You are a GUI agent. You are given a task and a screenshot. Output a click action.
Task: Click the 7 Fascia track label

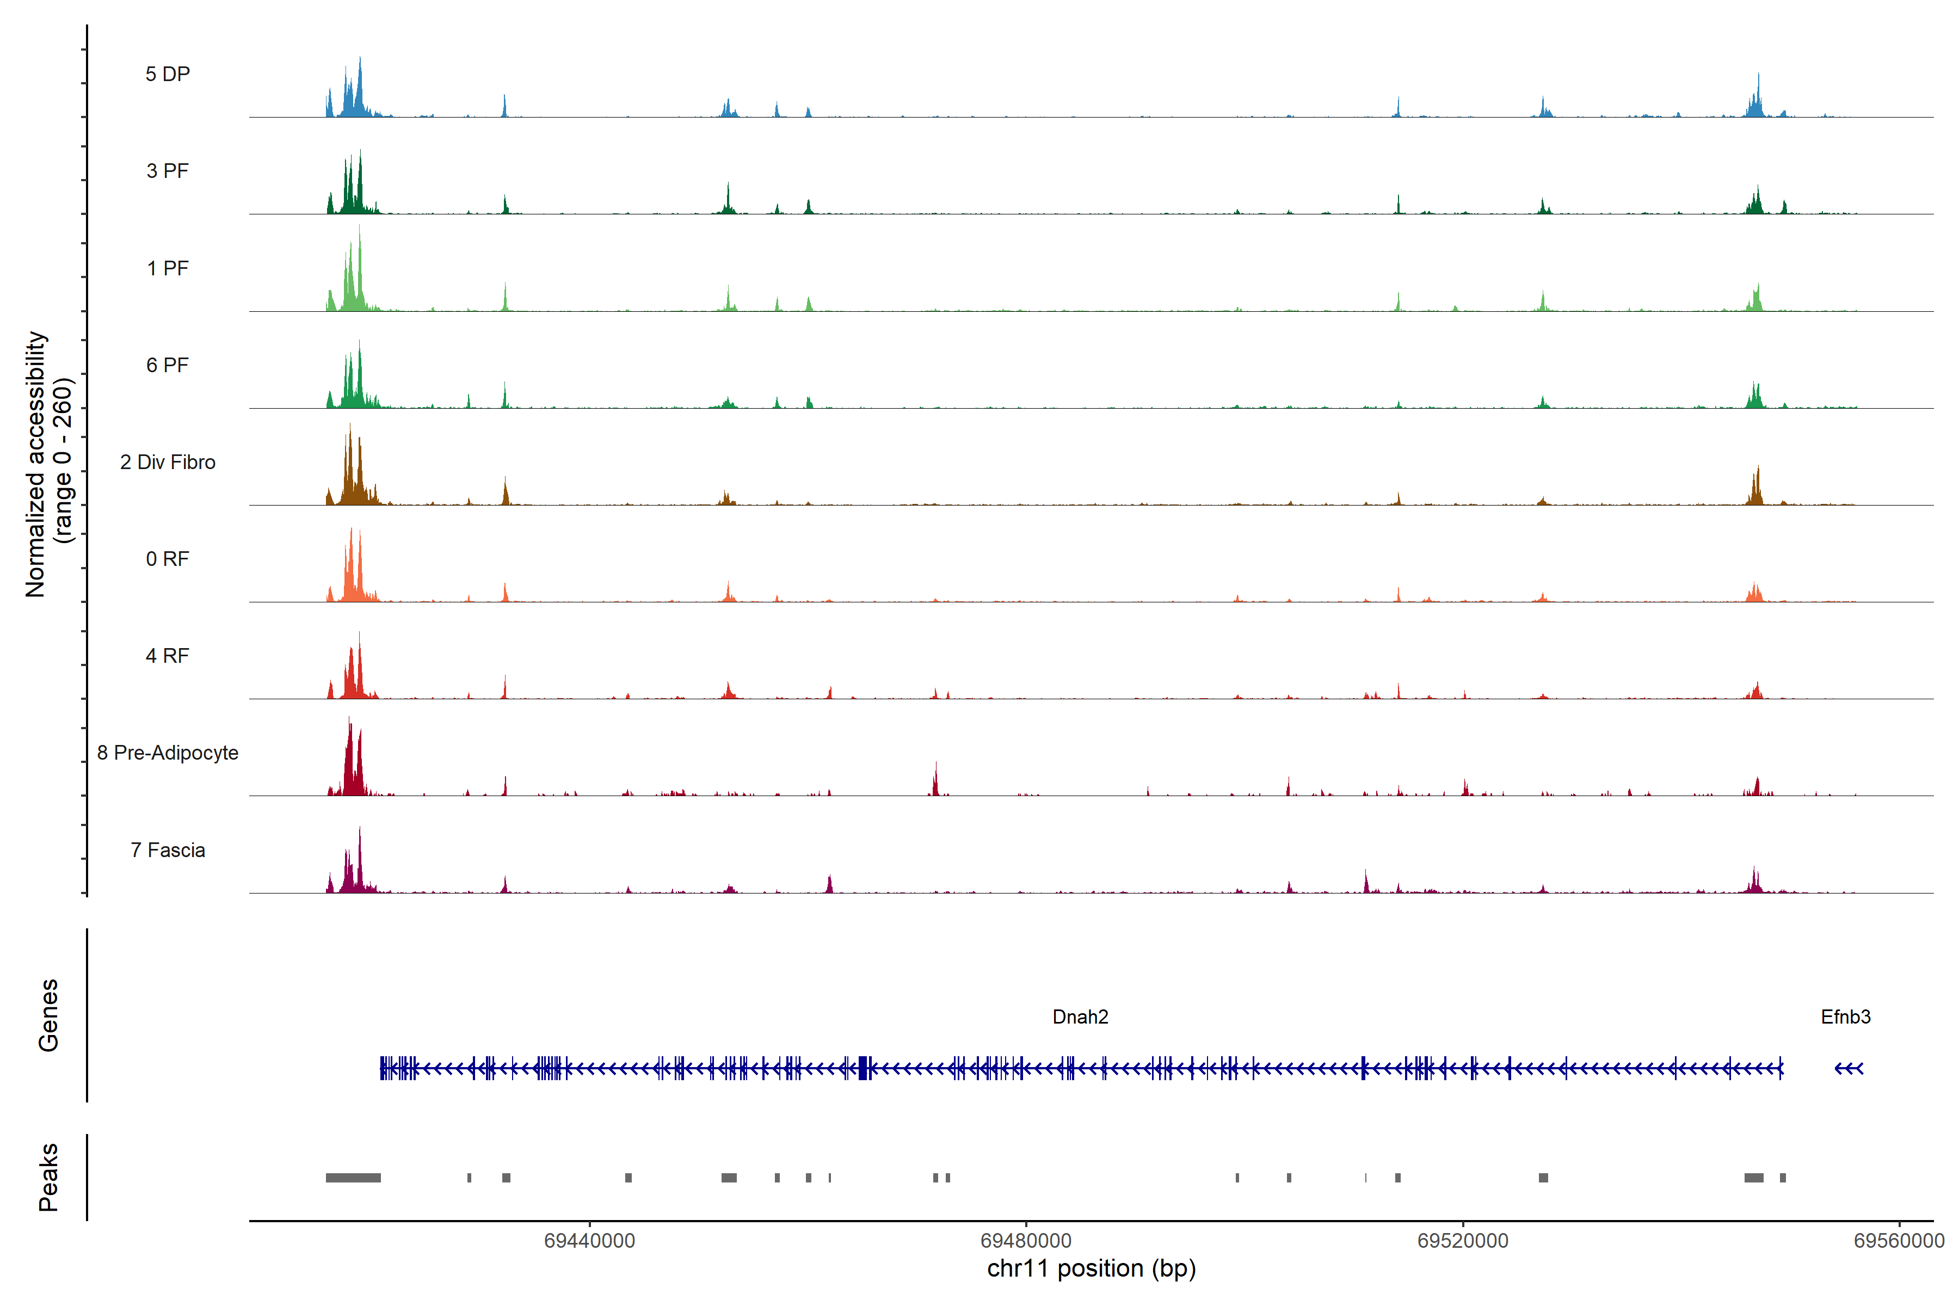(168, 849)
